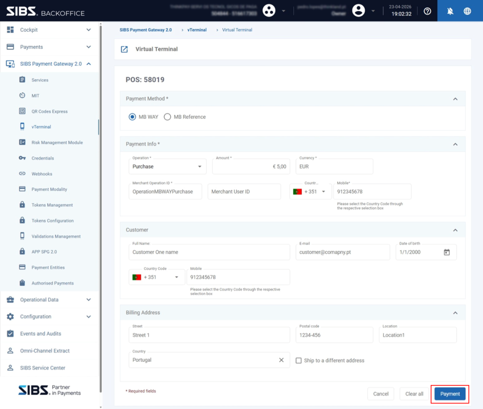Click the Merchant User ID field

tap(244, 192)
